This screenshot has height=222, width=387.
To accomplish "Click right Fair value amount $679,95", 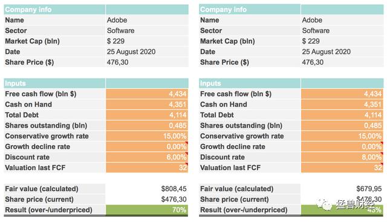I will (x=369, y=189).
